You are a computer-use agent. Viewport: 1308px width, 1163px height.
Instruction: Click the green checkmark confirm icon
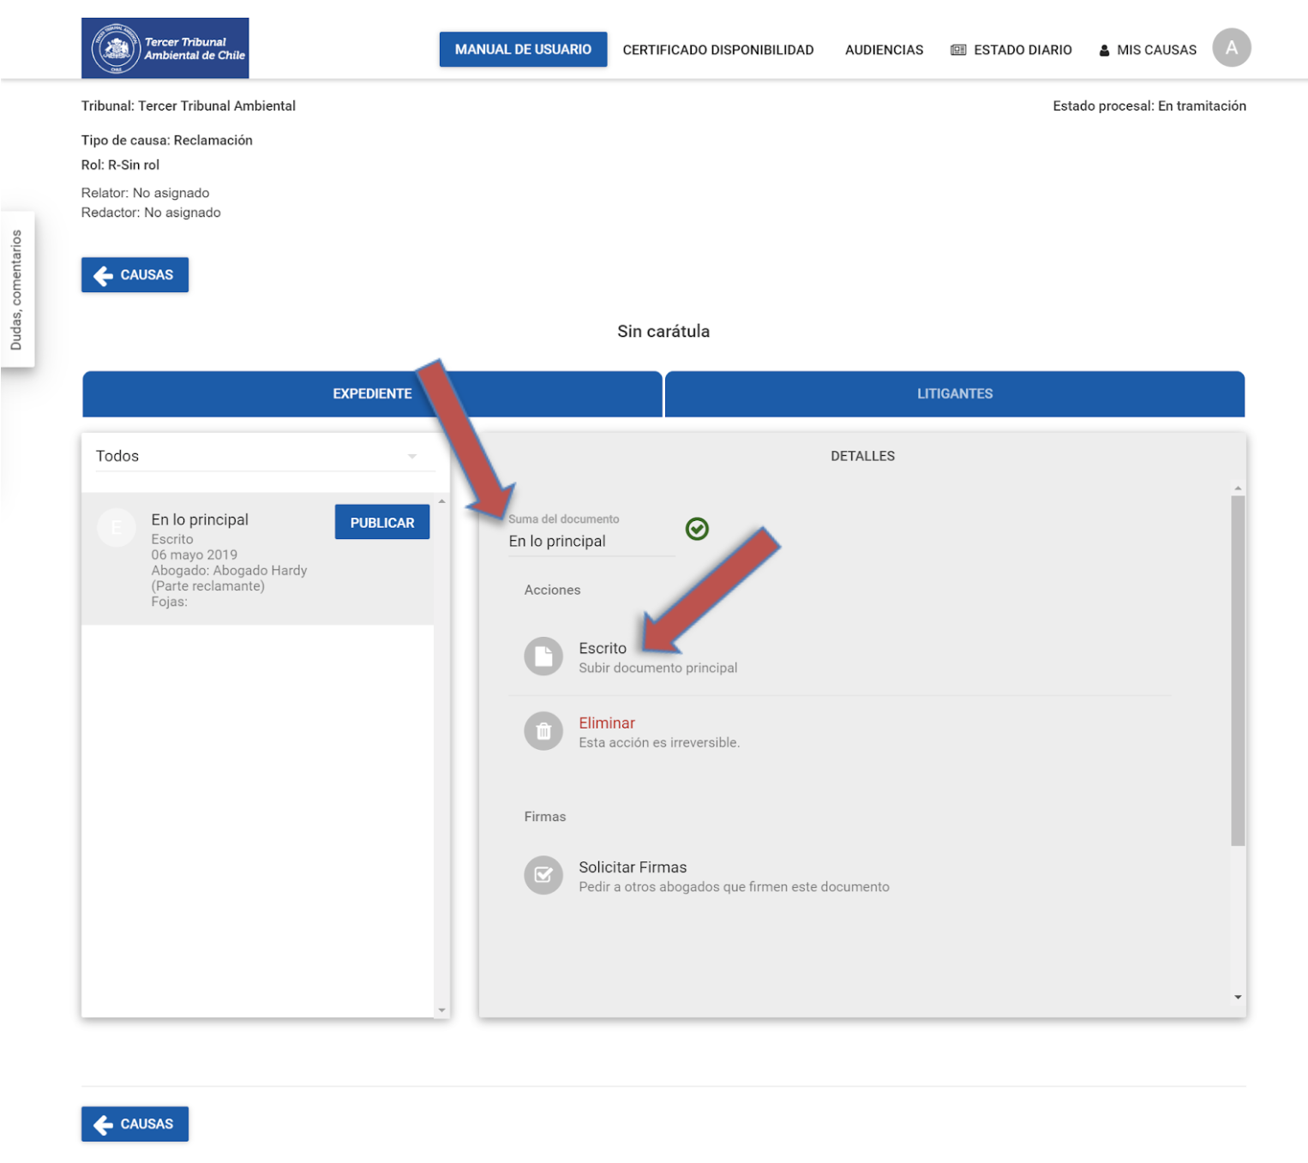tap(697, 529)
